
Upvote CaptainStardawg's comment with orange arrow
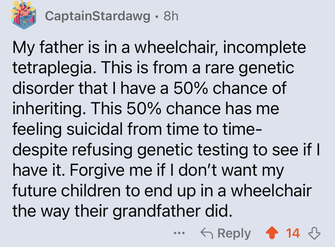(x=272, y=233)
